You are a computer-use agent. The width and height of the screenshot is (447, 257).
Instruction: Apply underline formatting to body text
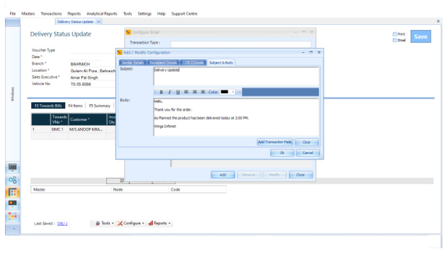tap(178, 92)
